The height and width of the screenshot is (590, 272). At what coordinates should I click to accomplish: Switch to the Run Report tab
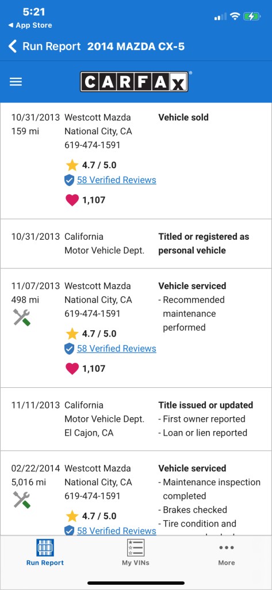click(45, 553)
